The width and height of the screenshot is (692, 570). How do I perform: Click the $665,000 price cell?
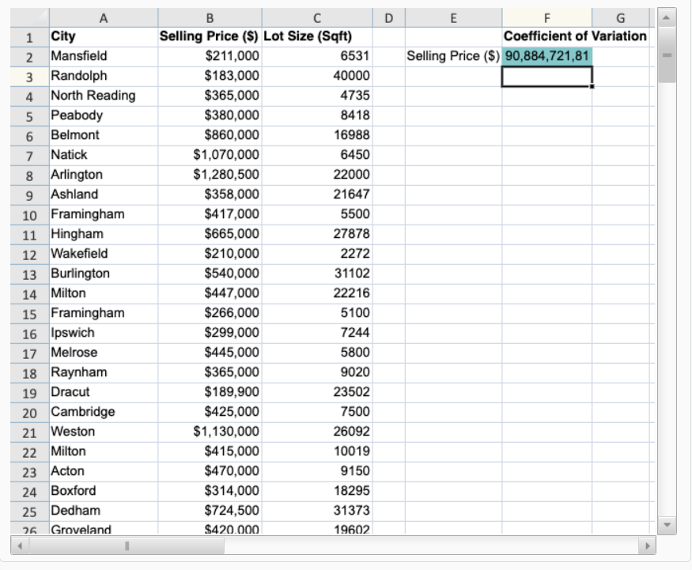210,235
